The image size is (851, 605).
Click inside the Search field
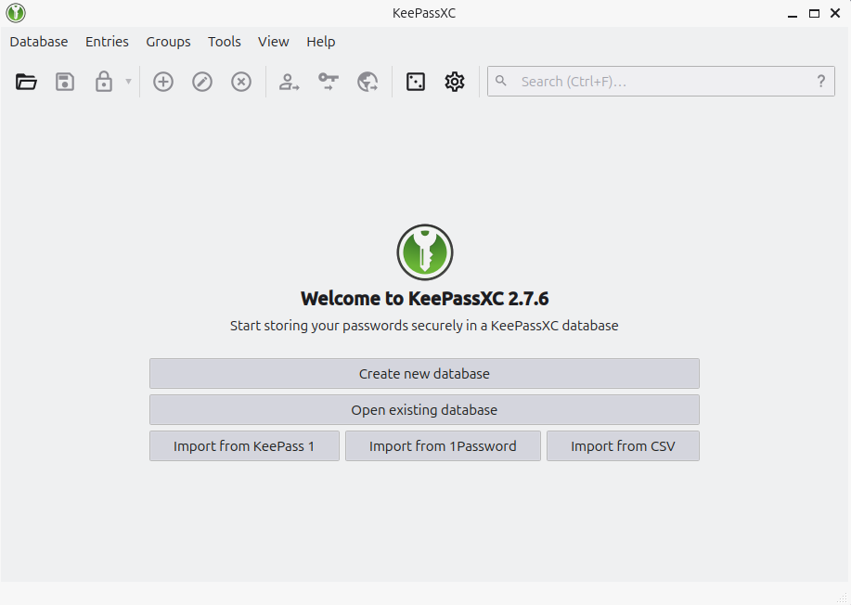650,81
